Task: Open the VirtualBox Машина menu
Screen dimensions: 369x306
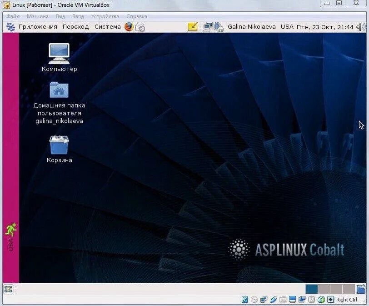Action: tap(38, 16)
